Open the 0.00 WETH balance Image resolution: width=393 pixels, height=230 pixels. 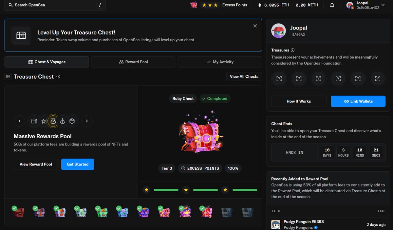click(x=307, y=5)
